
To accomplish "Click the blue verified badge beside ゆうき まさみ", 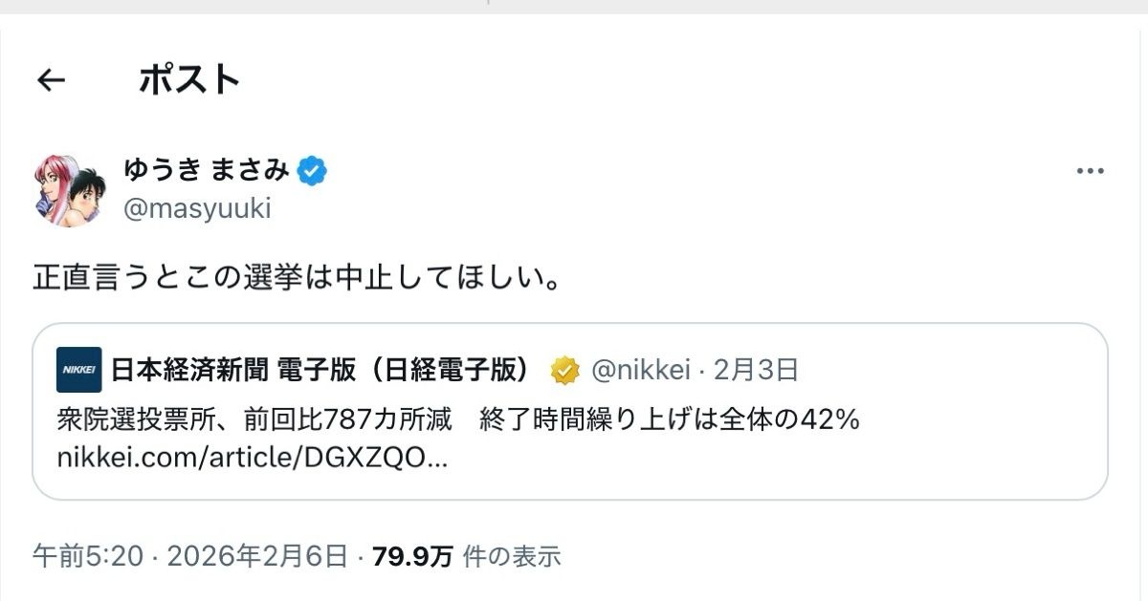I will tap(313, 171).
